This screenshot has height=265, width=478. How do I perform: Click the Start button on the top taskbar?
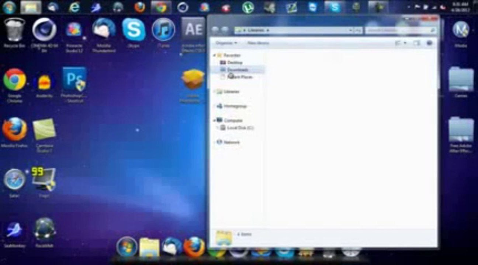(x=9, y=7)
